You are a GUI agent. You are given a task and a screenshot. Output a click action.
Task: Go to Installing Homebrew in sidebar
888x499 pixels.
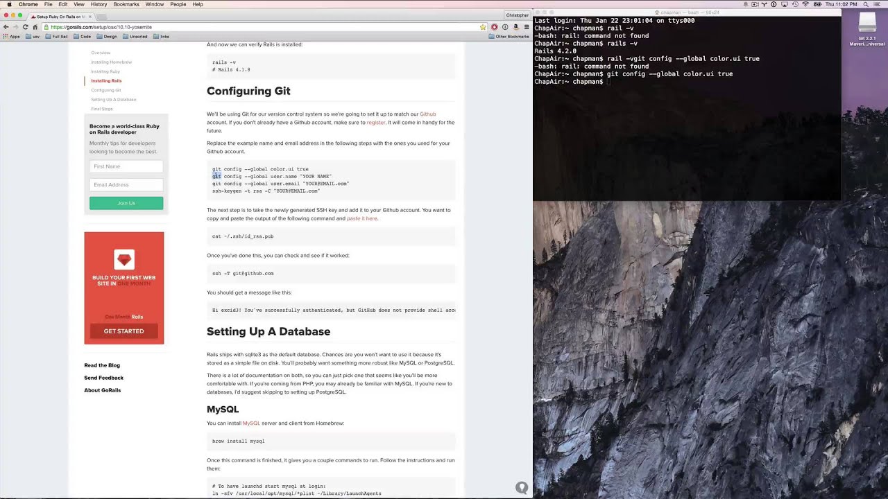coord(112,62)
